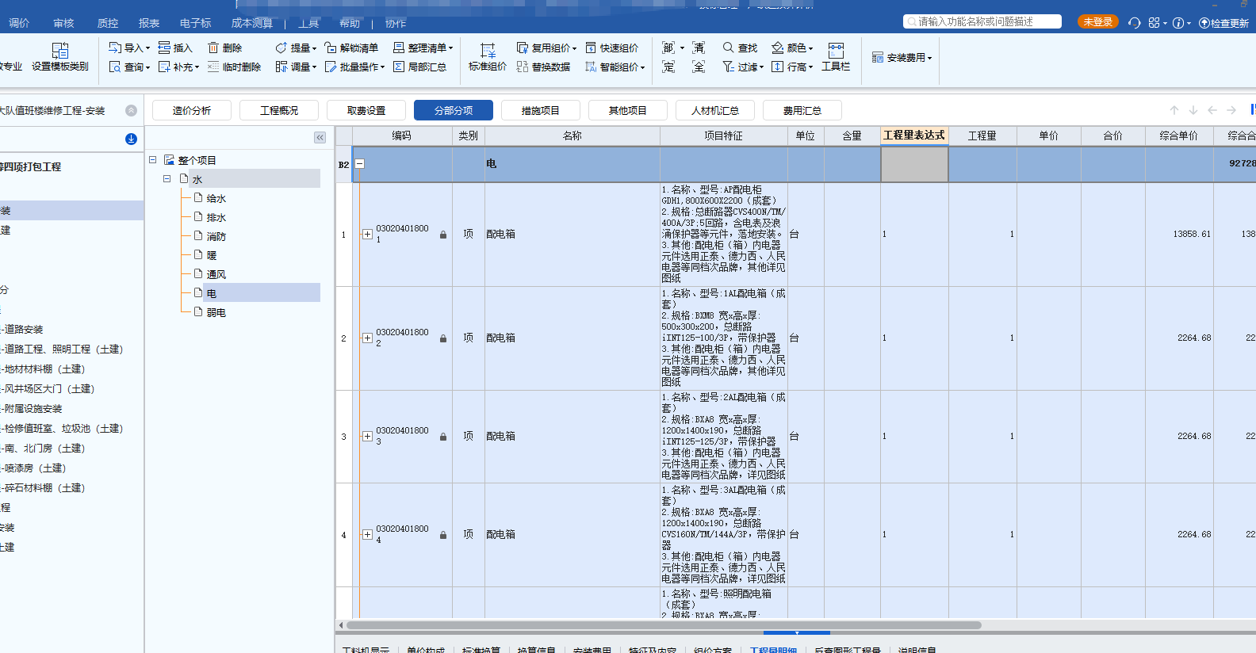Open the 安装费用 dropdown
1256x653 pixels.
tap(902, 58)
